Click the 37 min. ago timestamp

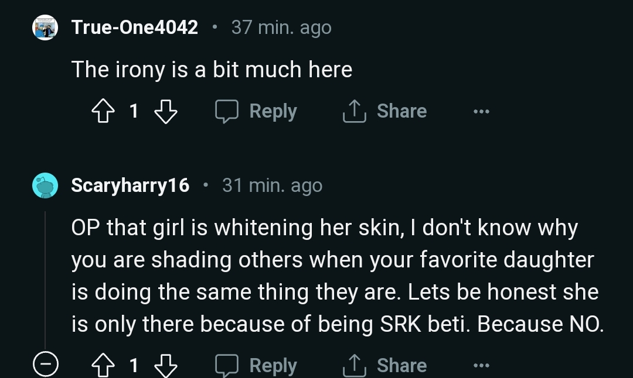coord(281,28)
